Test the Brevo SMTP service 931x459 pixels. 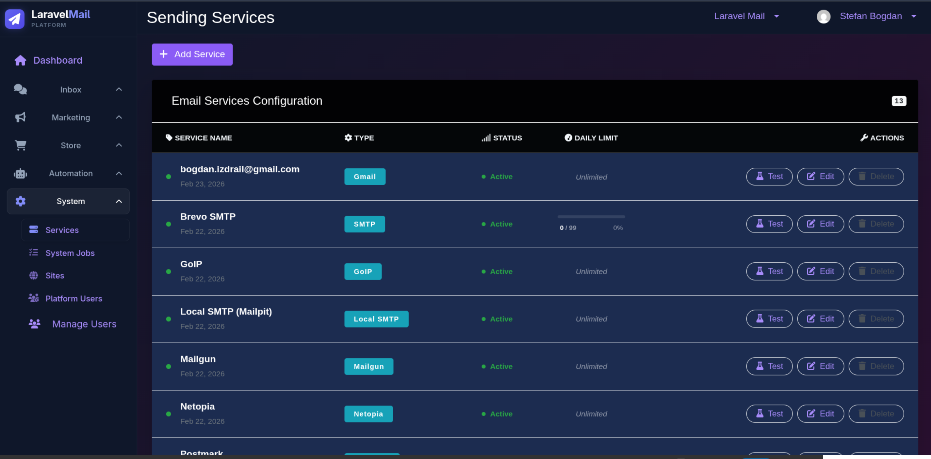(769, 224)
